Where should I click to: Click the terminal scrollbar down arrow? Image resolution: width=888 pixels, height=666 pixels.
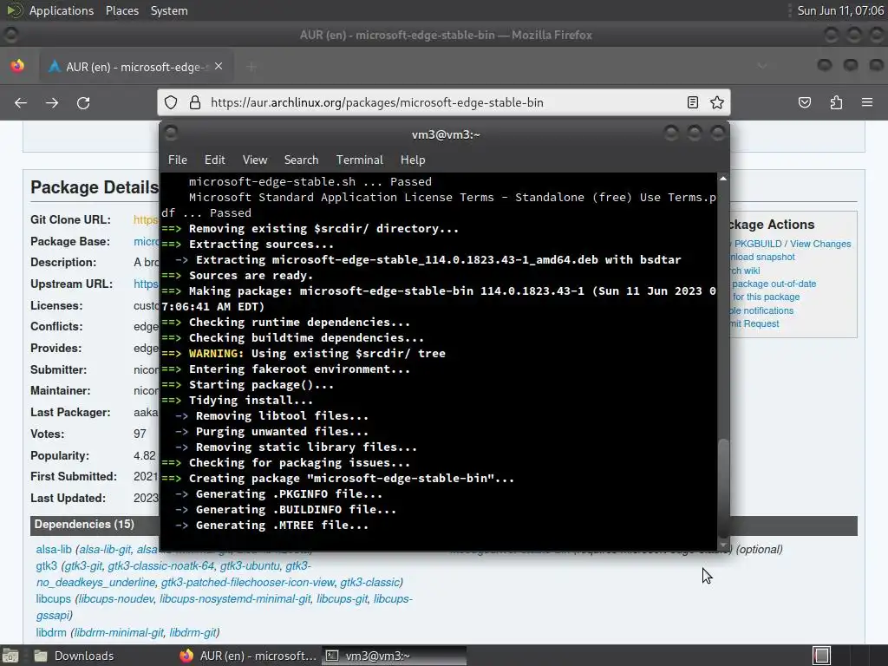[723, 545]
